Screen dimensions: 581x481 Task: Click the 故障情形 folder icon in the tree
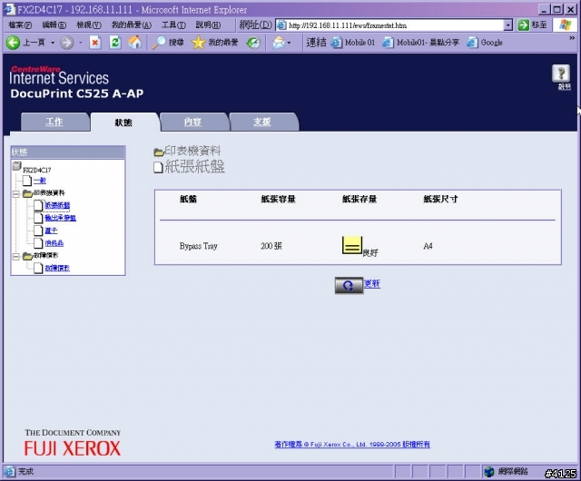(x=27, y=256)
